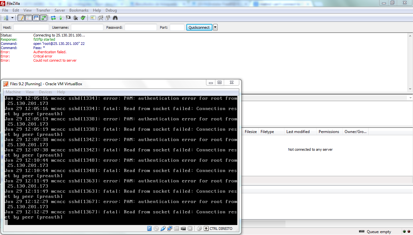Viewport: 413px width, 235px height.
Task: Toggle the message log display
Action: (21, 18)
